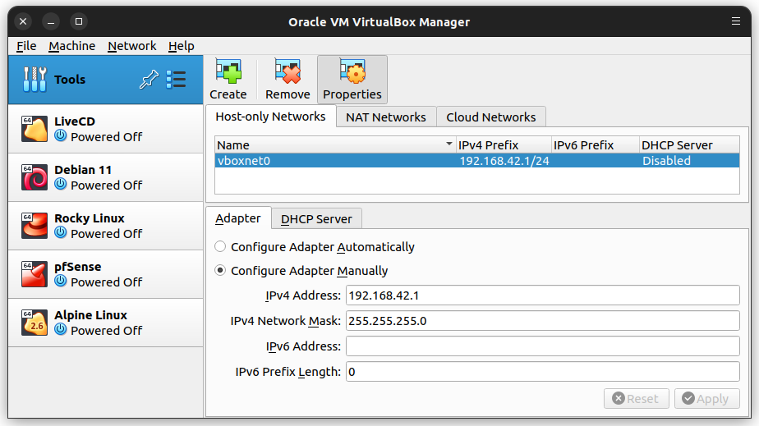This screenshot has height=426, width=759.
Task: Select Configure Adapter Manually
Action: tap(220, 270)
